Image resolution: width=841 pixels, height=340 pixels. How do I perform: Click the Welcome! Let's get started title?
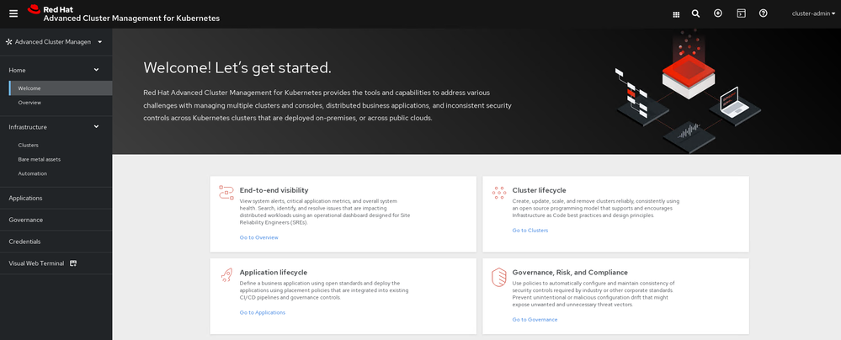coord(237,68)
